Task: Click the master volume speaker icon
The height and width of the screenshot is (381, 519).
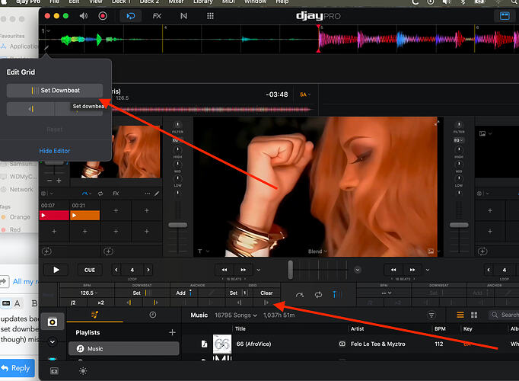Action: [x=84, y=16]
